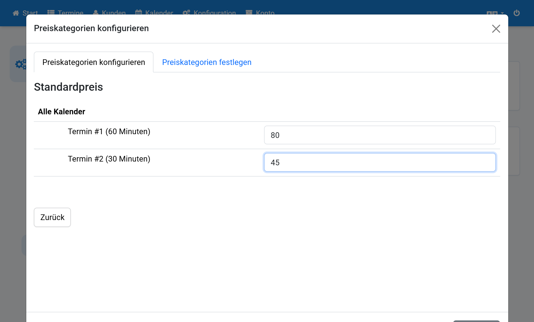Click the language translate icon
Viewport: 534px width, 322px height.
pyautogui.click(x=492, y=13)
